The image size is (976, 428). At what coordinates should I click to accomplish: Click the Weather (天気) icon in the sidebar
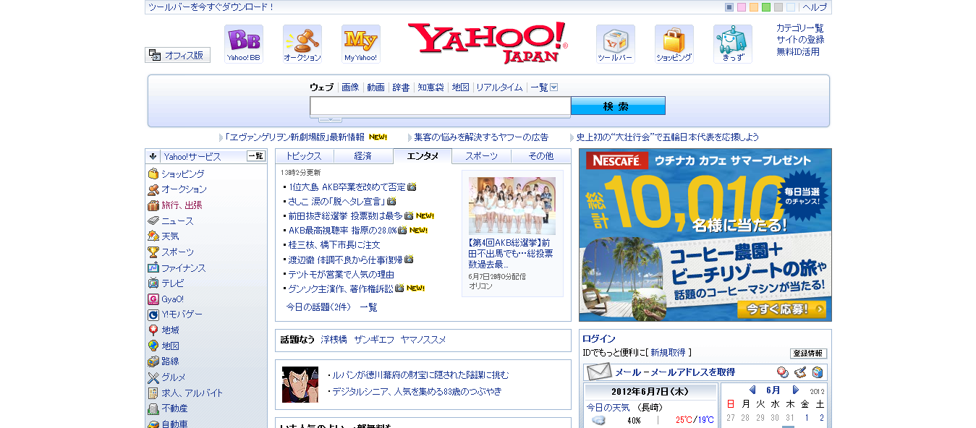coord(153,236)
